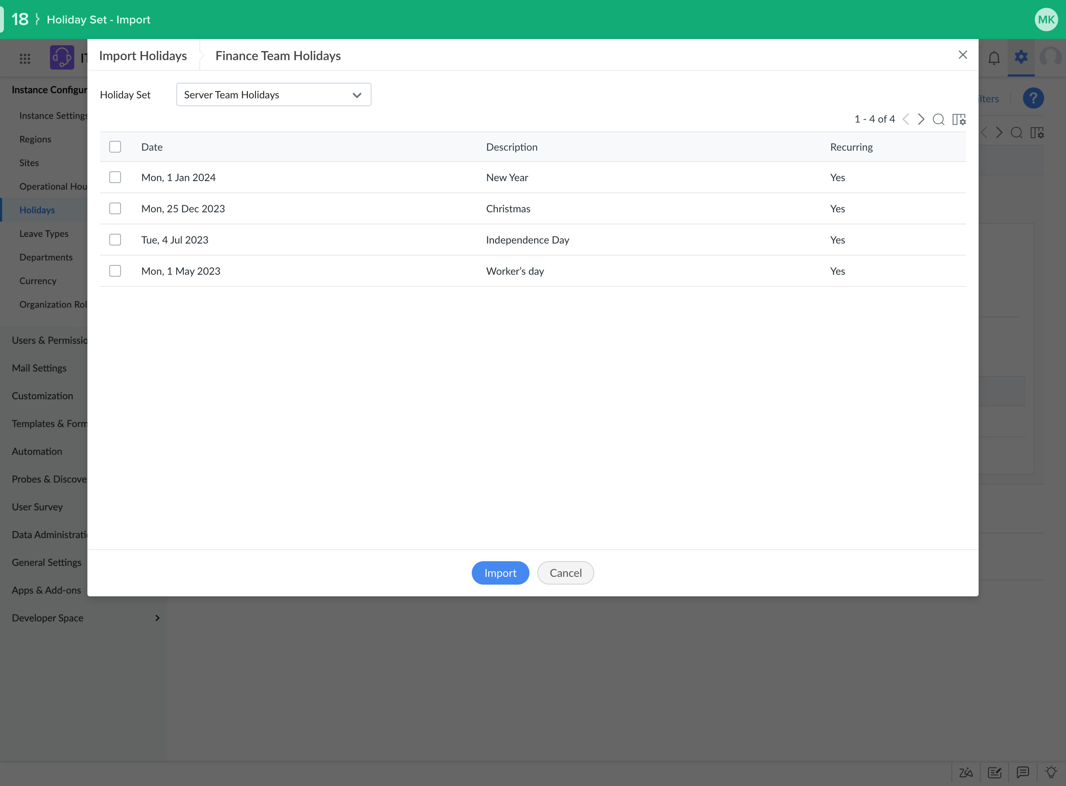Click the Mon, 25 Dec 2023 date cell
The height and width of the screenshot is (786, 1066).
point(183,209)
